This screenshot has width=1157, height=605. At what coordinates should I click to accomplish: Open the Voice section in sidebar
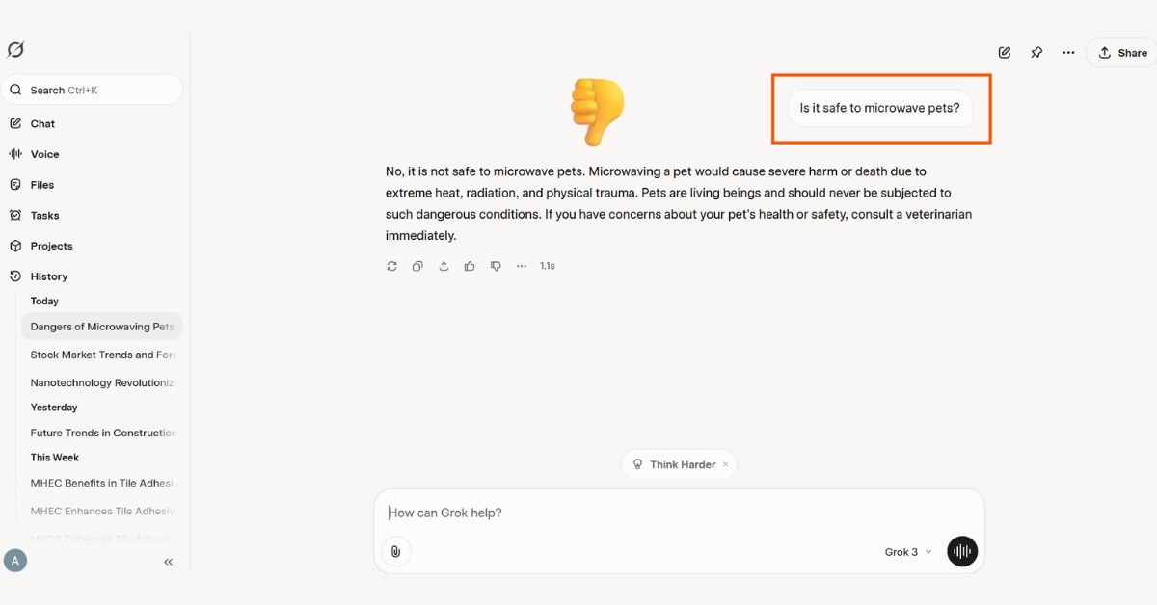[44, 154]
